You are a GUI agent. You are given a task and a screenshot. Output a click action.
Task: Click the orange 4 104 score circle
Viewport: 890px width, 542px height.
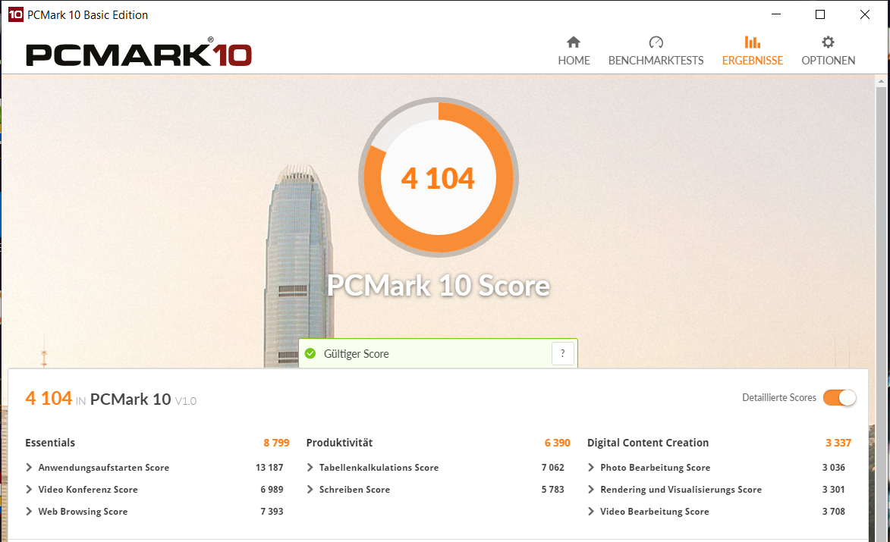(x=439, y=177)
